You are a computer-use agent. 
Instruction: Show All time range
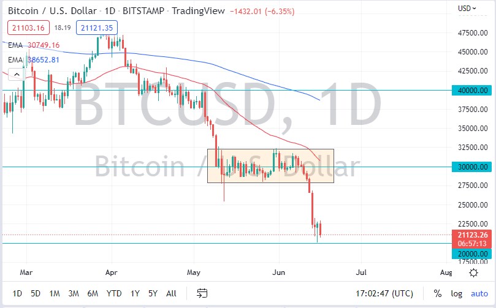171,293
